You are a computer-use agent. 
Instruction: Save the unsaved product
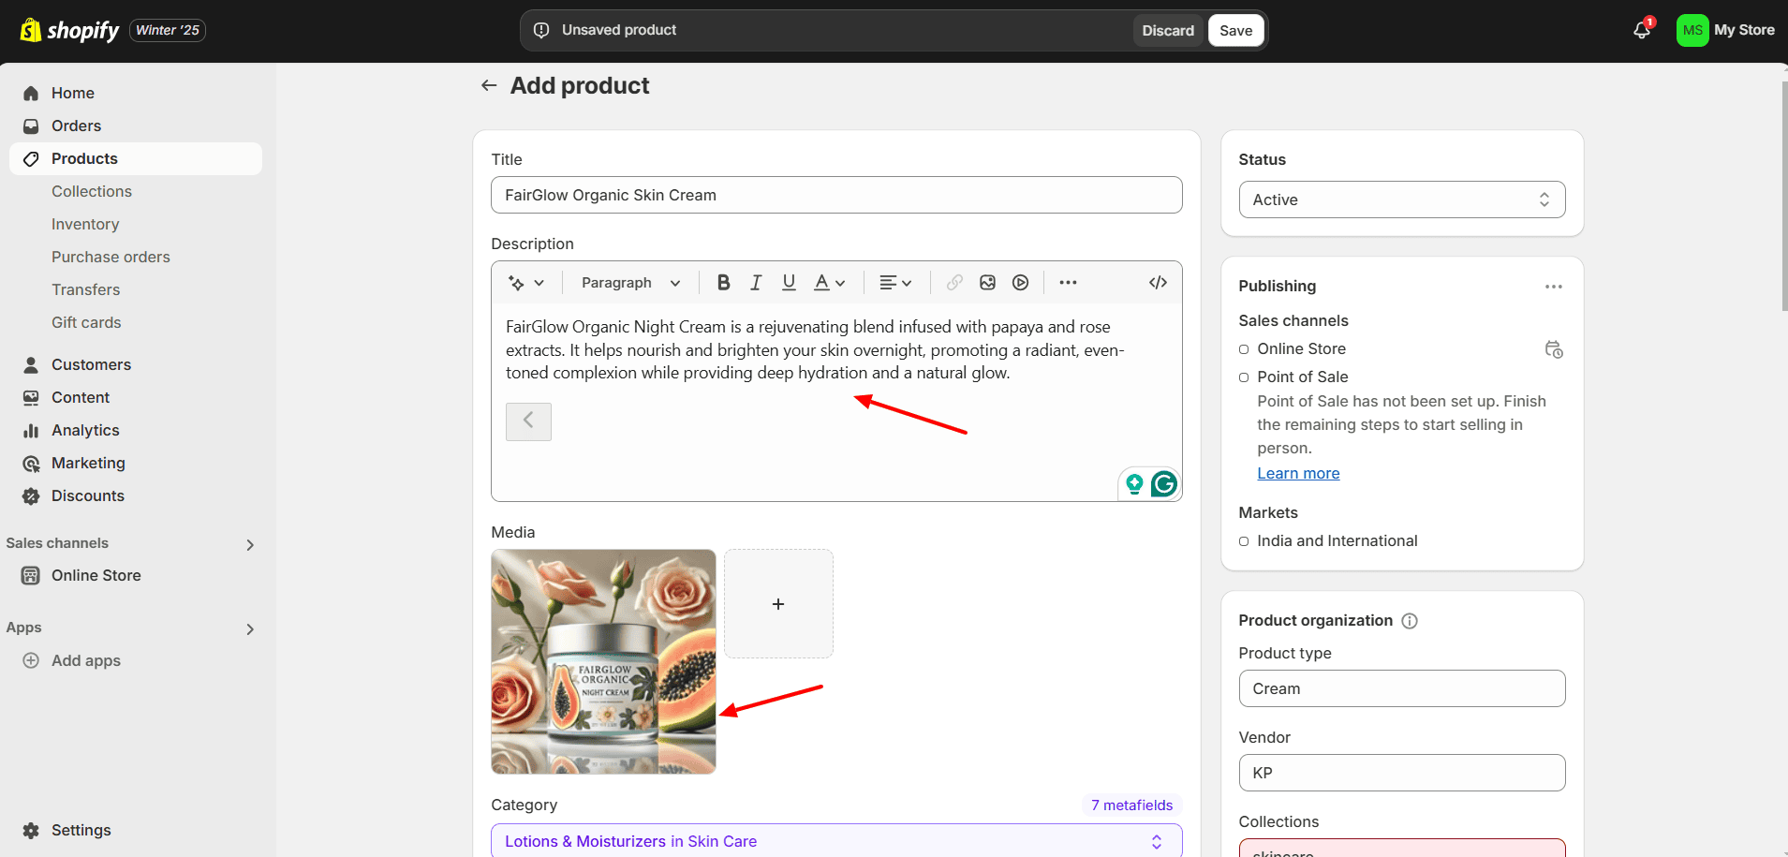coord(1235,30)
